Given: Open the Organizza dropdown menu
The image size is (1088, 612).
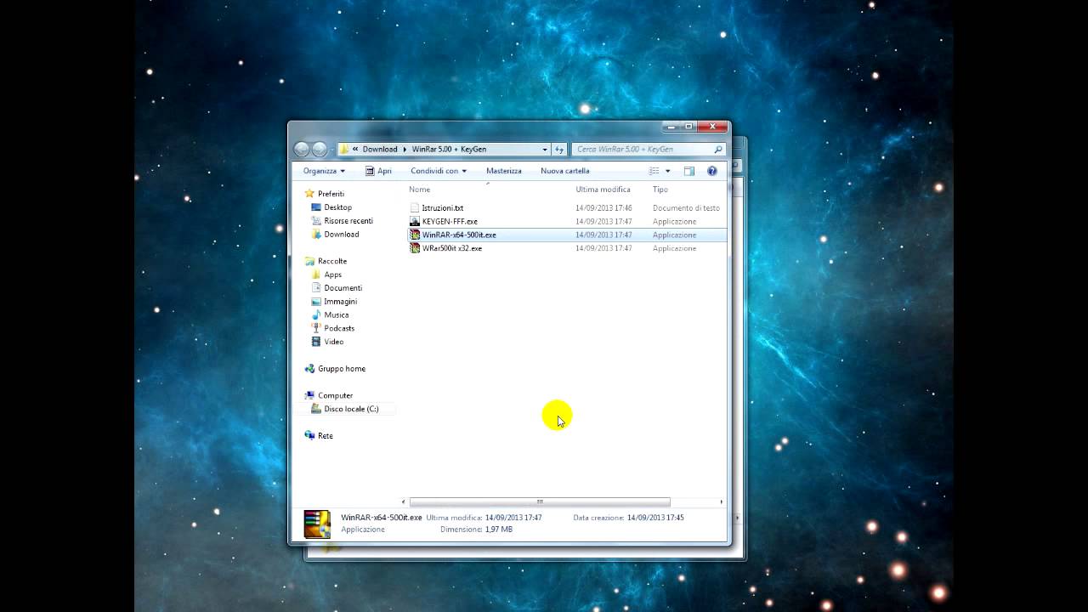Looking at the screenshot, I should click(x=324, y=171).
